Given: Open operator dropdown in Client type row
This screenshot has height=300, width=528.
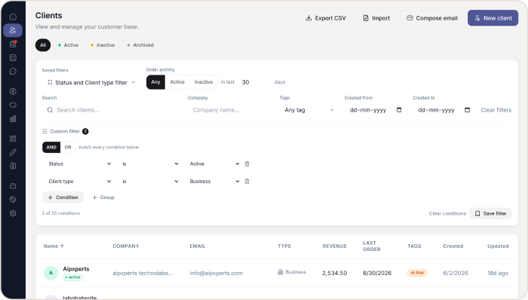Looking at the screenshot, I should click(151, 181).
